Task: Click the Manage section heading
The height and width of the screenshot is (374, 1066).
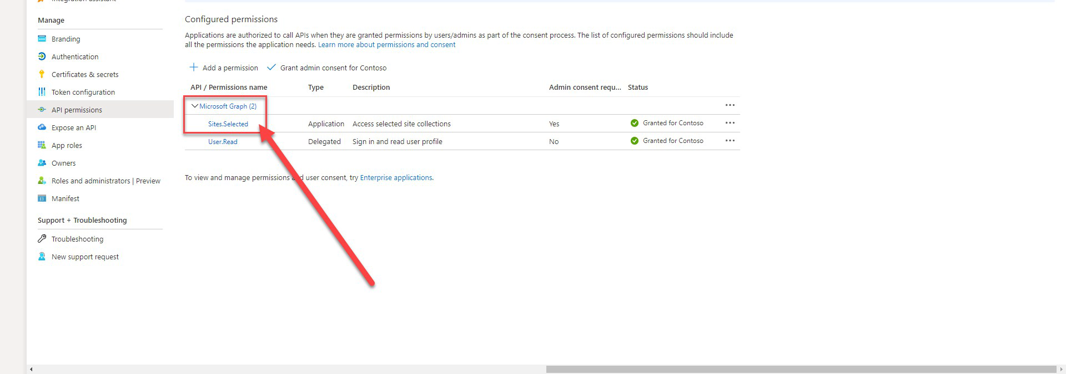Action: coord(51,20)
